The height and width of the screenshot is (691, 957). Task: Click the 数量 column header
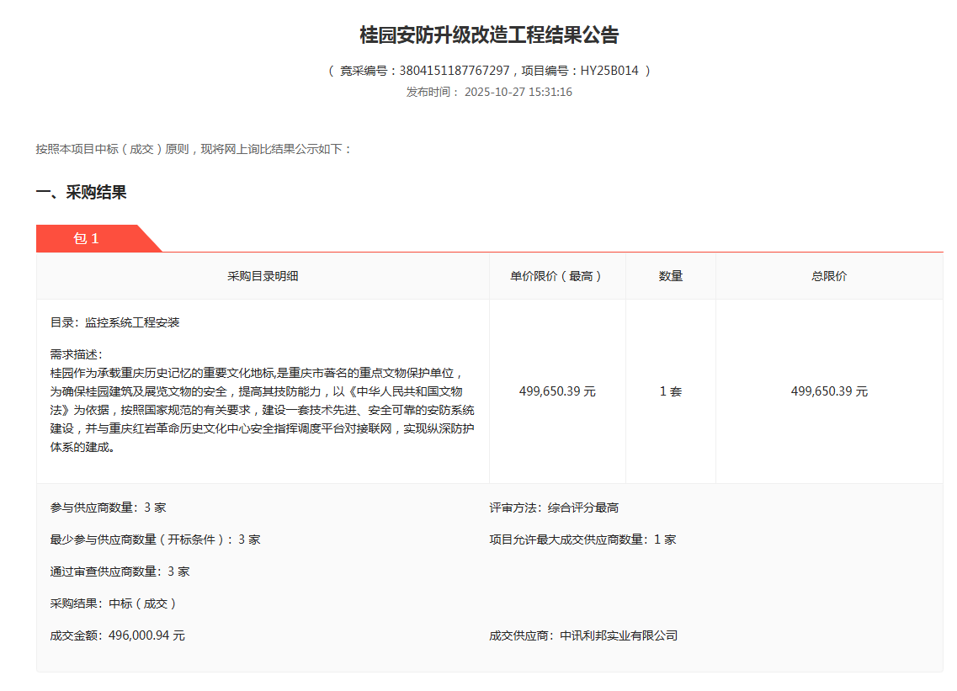coord(670,276)
